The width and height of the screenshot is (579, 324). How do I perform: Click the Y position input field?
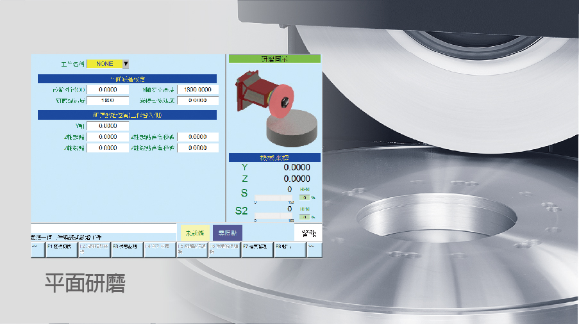107,126
